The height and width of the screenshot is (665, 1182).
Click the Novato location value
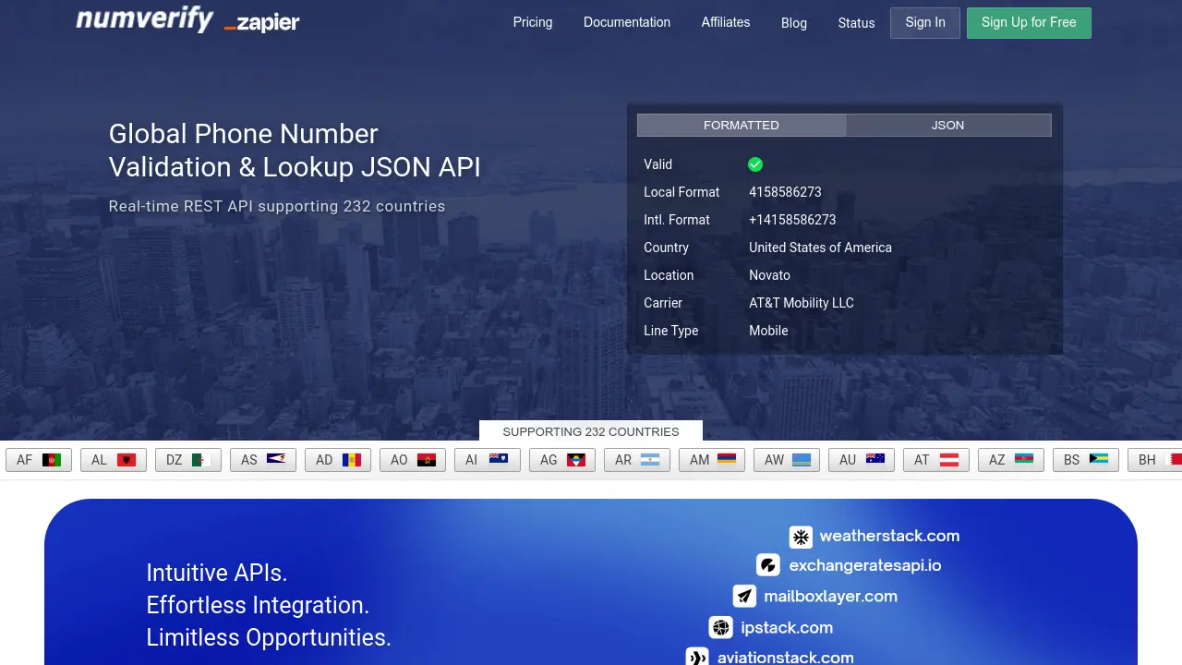769,275
